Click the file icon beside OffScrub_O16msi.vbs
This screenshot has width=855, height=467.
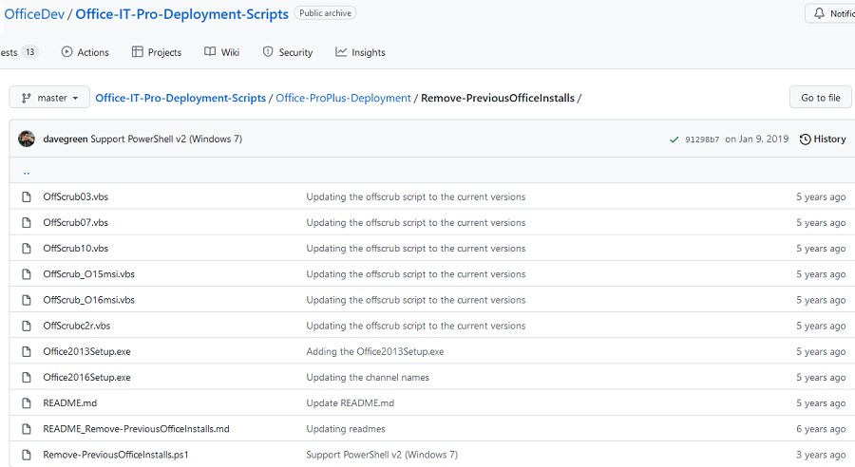27,300
